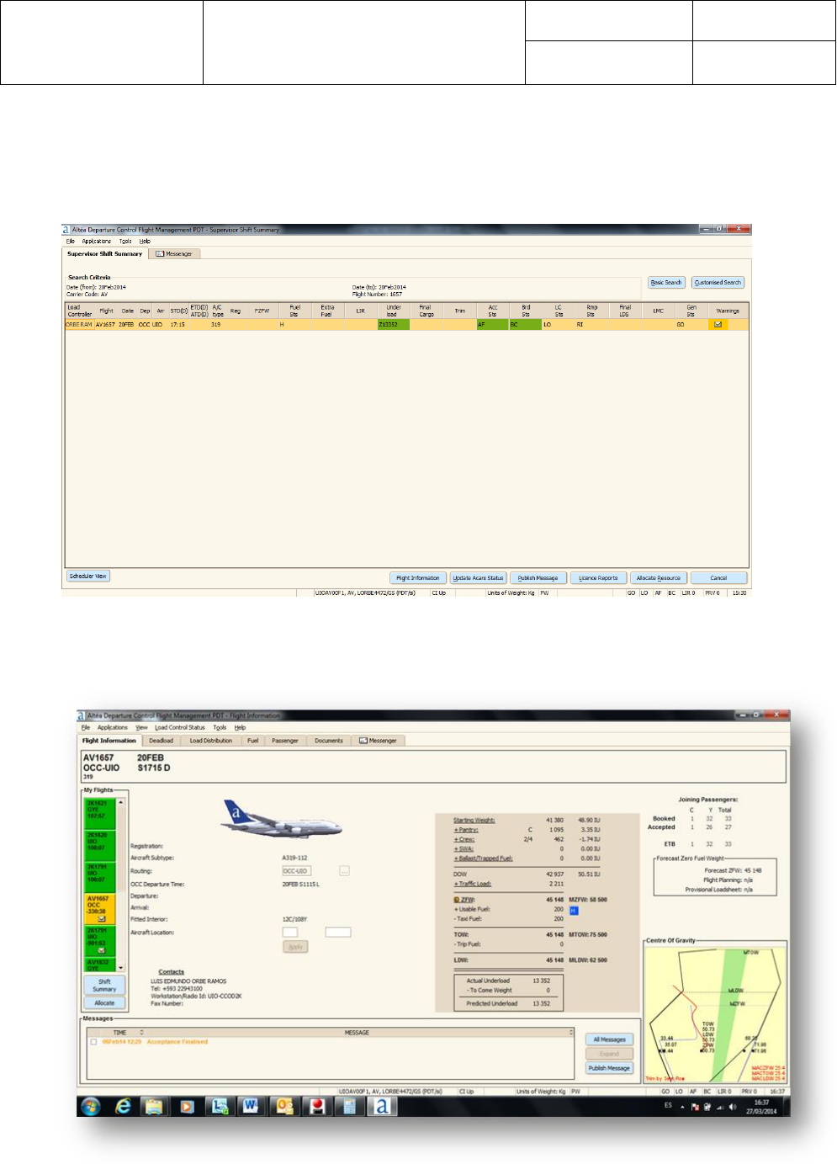This screenshot has height=1164, width=837.
Task: Open Starting Weight link
Action: 474,820
